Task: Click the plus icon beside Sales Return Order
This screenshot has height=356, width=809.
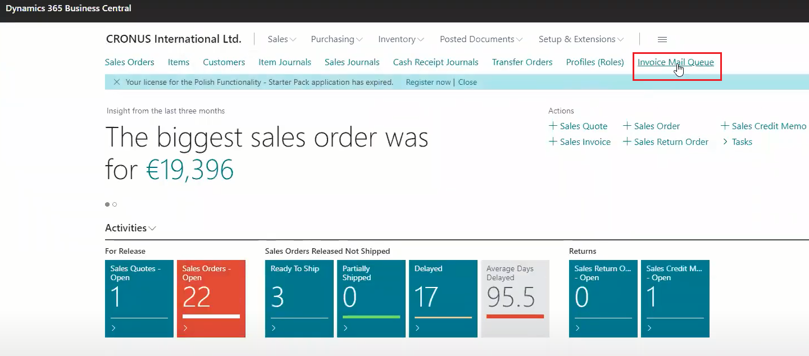Action: coord(627,142)
